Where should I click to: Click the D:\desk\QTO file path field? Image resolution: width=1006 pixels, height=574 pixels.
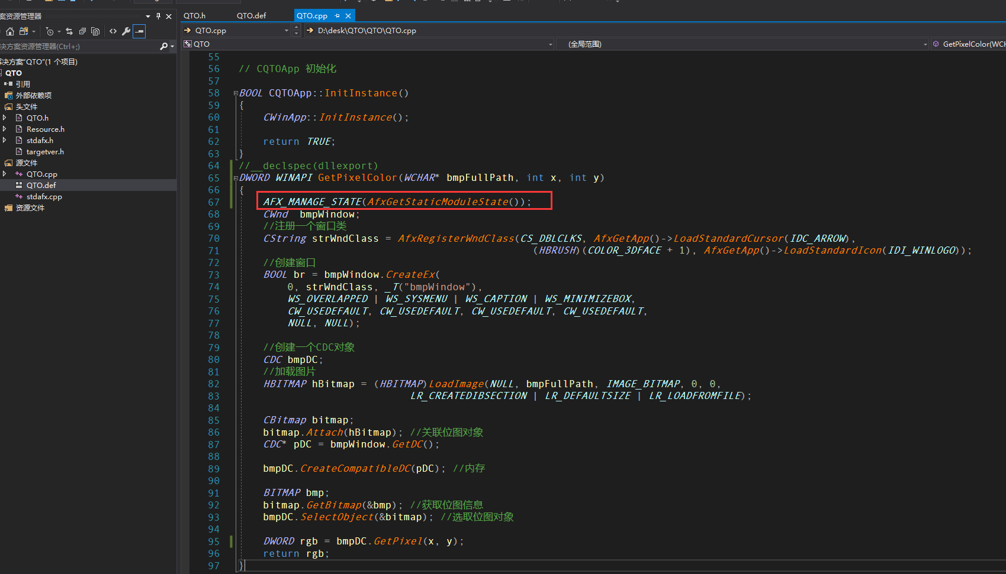coord(655,30)
